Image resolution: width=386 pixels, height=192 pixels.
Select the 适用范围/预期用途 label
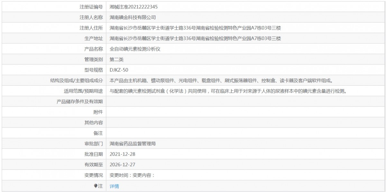tap(84, 91)
